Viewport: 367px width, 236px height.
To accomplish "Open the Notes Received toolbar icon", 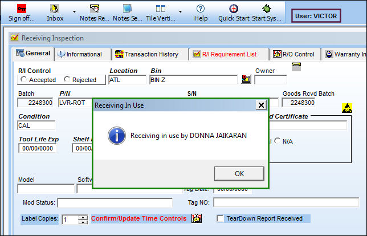I will (x=95, y=9).
